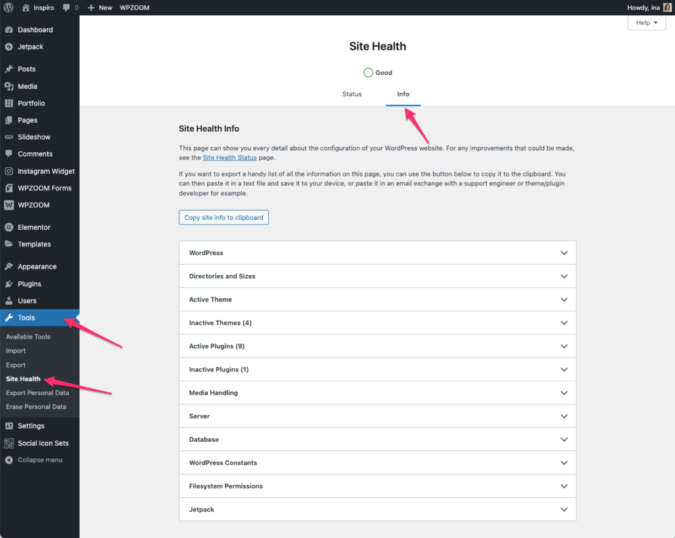
Task: Expand the Active Plugins (9) section
Action: pos(377,346)
